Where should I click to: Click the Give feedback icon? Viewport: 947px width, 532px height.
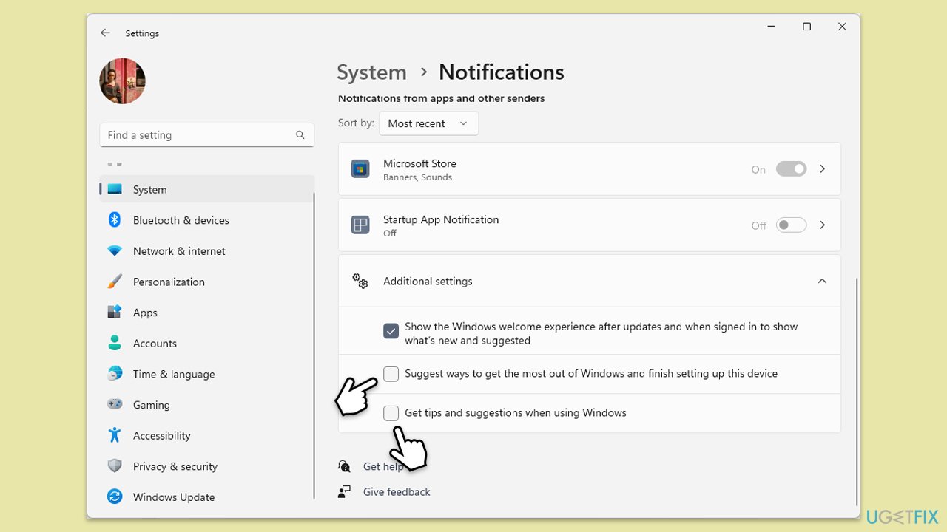344,491
